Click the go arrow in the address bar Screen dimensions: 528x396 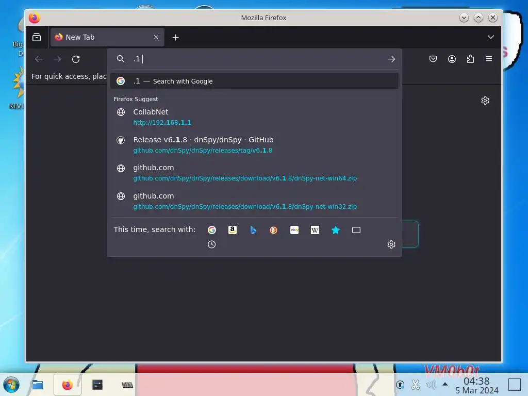(x=391, y=59)
